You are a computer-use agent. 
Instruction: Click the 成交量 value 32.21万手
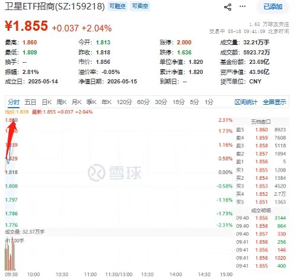[x=256, y=43]
